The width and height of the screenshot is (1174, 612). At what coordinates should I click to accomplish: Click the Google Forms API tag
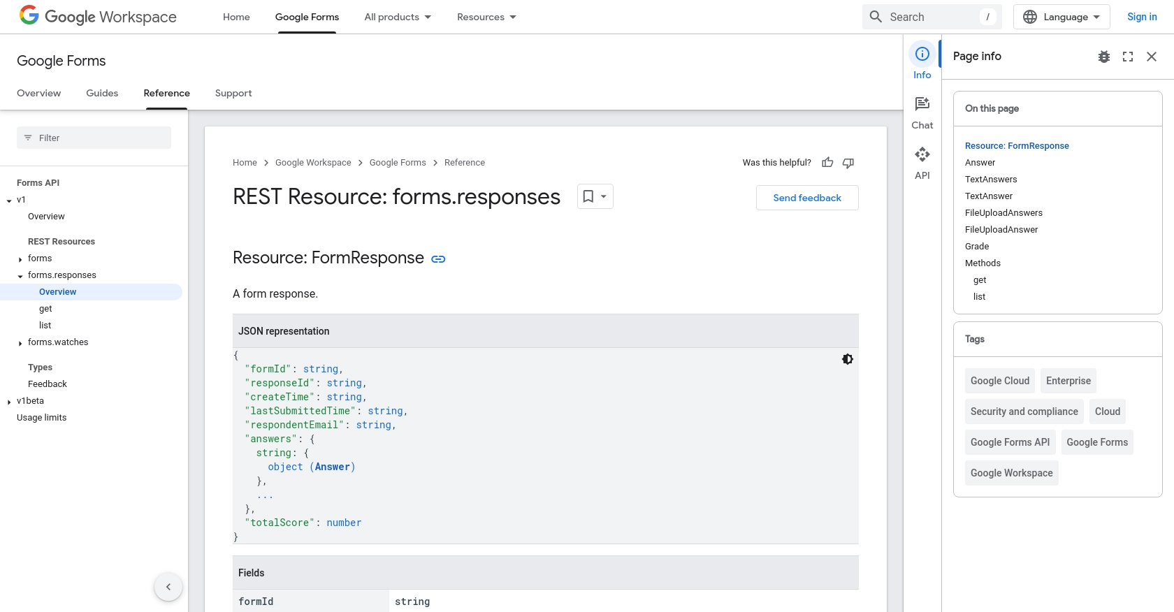[1010, 442]
